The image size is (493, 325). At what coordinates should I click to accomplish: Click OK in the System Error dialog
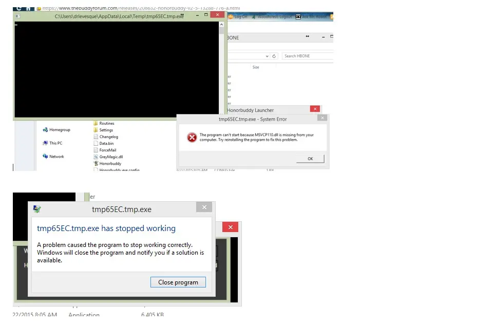pyautogui.click(x=310, y=159)
